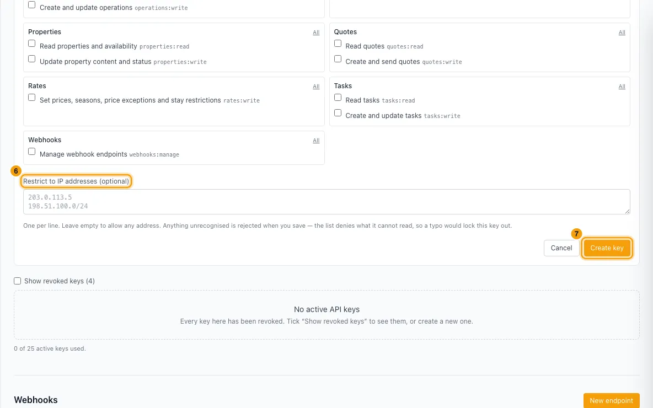The width and height of the screenshot is (653, 408).
Task: Select All scopes in Tasks group
Action: [622, 87]
